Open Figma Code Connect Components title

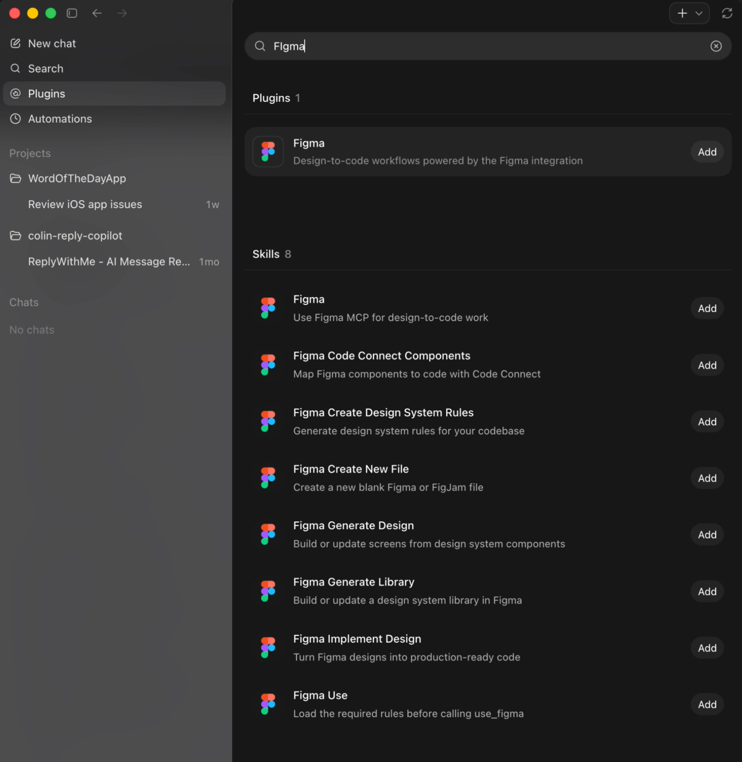click(381, 356)
